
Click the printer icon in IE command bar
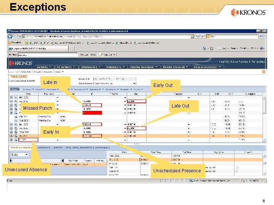coord(225,49)
